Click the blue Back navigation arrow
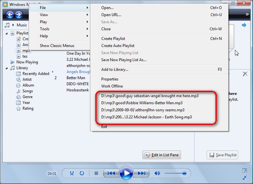Viewport: 253px width, 184px height. pos(10,15)
